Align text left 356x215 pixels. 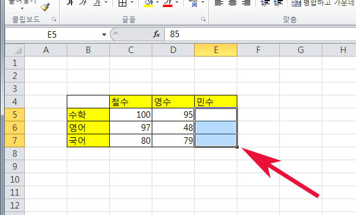(x=219, y=3)
